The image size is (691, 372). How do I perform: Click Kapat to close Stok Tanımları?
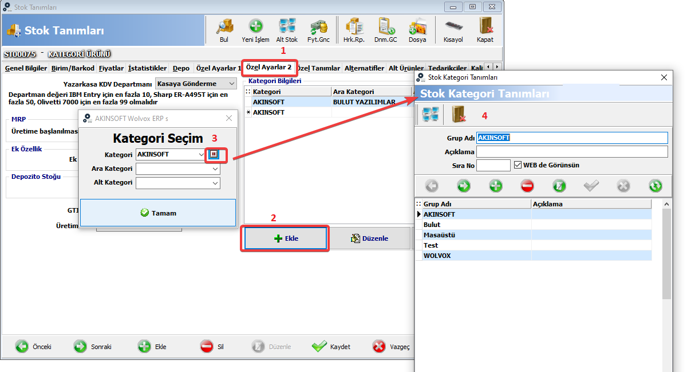(x=485, y=30)
